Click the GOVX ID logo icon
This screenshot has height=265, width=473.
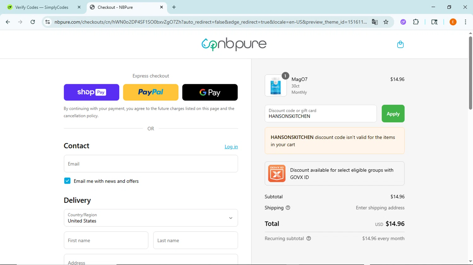pyautogui.click(x=277, y=174)
